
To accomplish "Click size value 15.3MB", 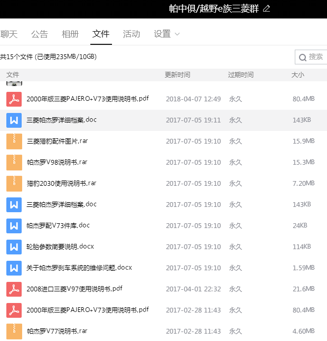I will (303, 162).
